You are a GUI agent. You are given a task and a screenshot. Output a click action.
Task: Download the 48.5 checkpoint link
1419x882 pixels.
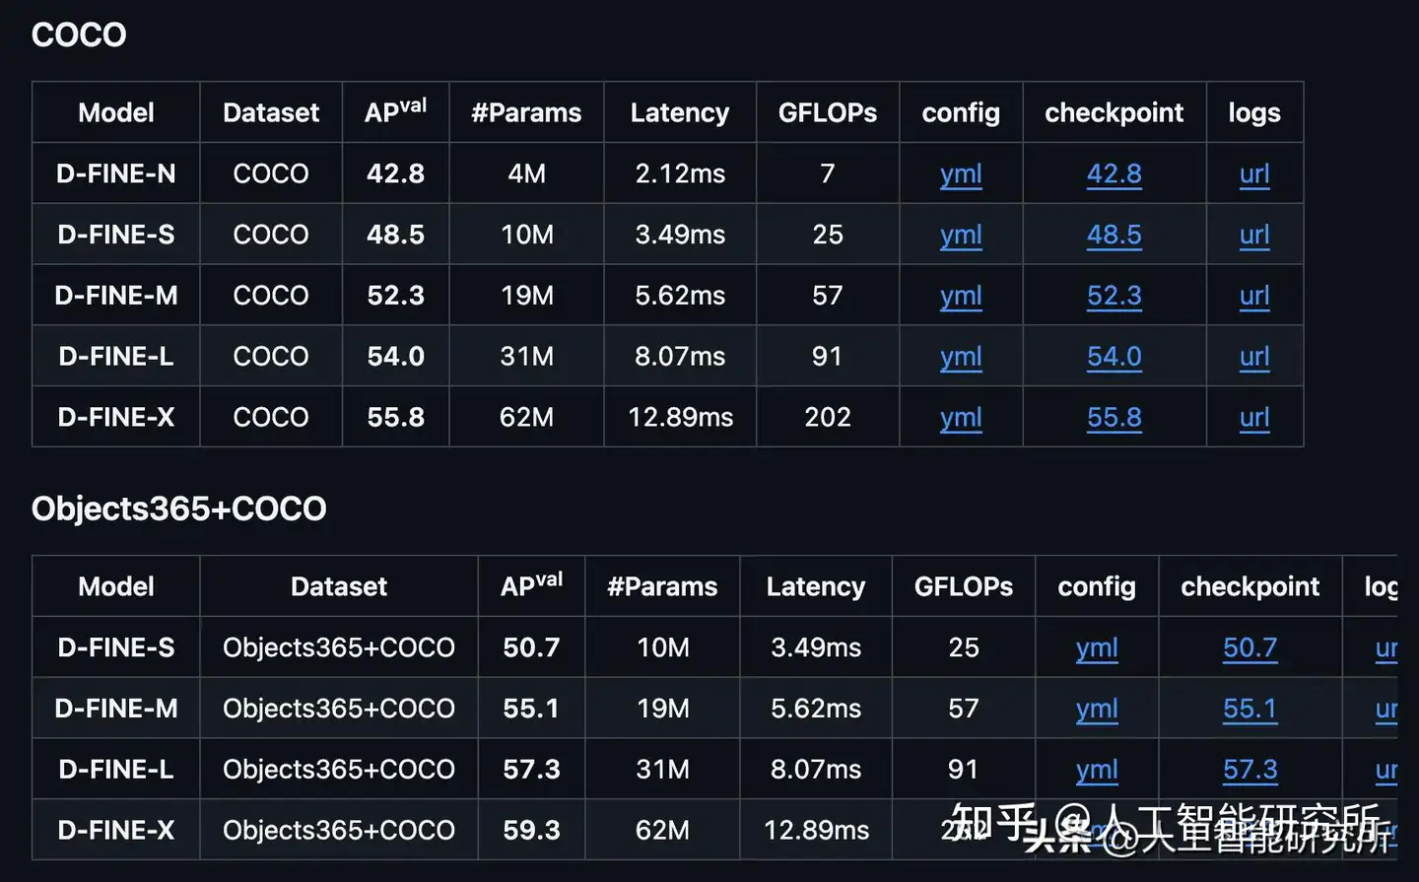[1115, 235]
